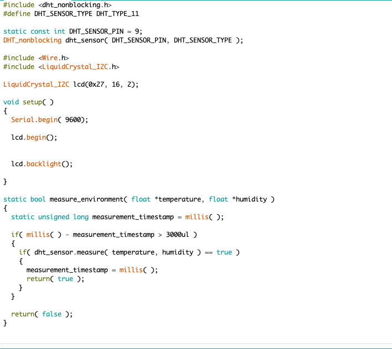Click the 'static unsigned long measurement_timestamp' line
This screenshot has width=392, height=349.
coord(117,217)
